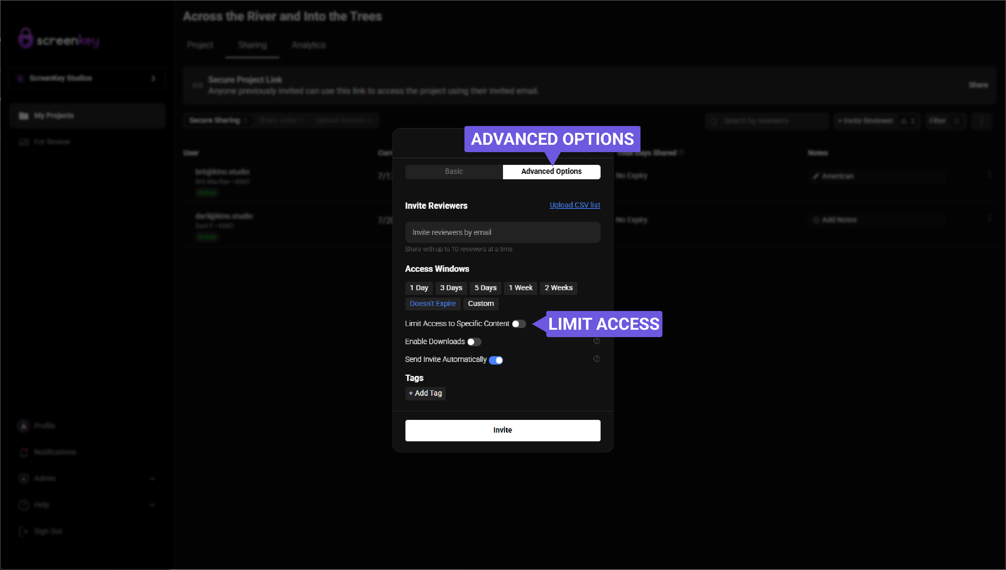Click the Share link for Secure Project Link
The image size is (1006, 570).
pos(978,85)
